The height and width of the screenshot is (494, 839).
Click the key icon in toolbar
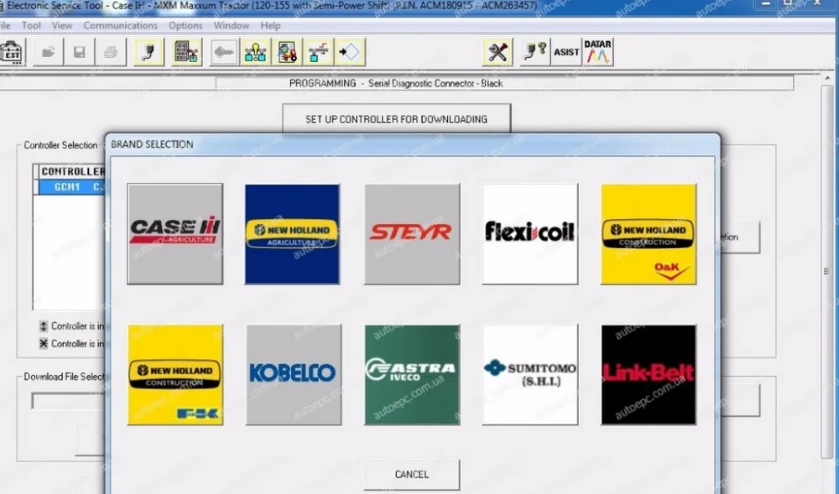click(x=224, y=52)
